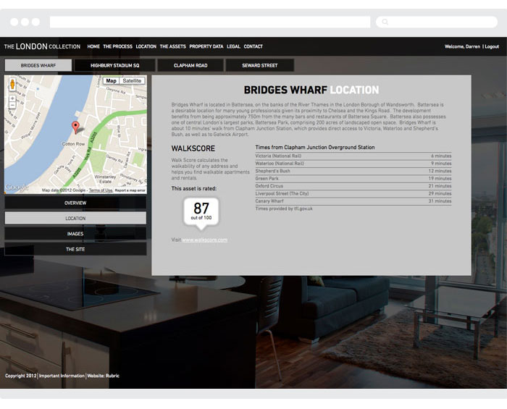Click the browser address bar field
Image resolution: width=507 pixels, height=409 pixels.
click(210, 22)
